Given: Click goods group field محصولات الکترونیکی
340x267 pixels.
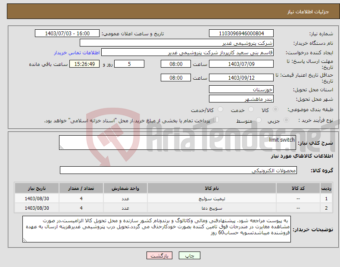Looking at the screenshot, I should tap(178, 171).
